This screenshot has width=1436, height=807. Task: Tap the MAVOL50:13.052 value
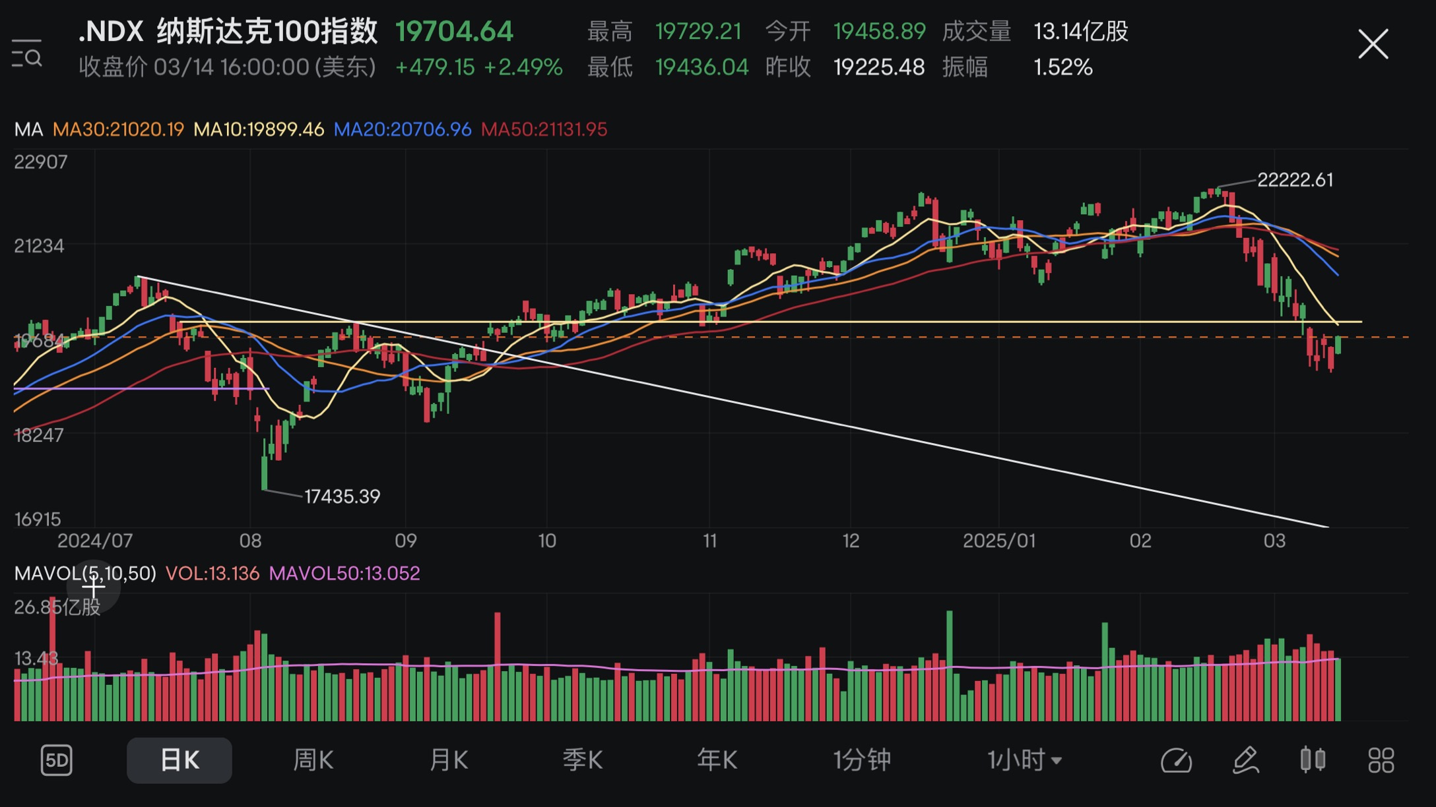click(x=344, y=573)
